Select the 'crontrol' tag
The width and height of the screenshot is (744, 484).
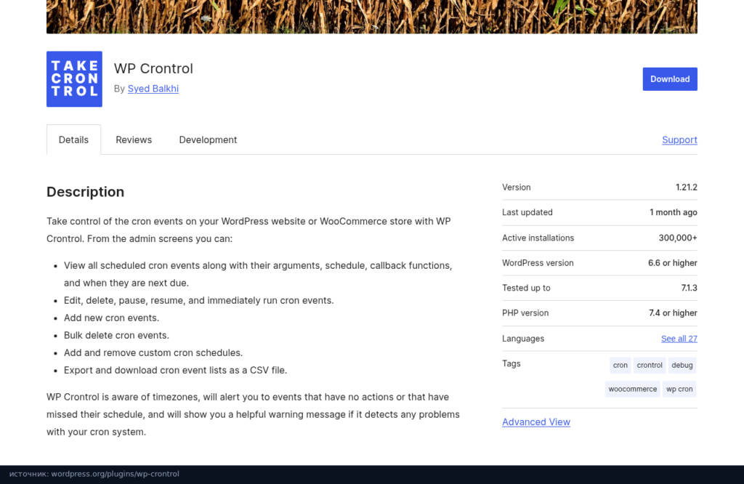pos(650,366)
